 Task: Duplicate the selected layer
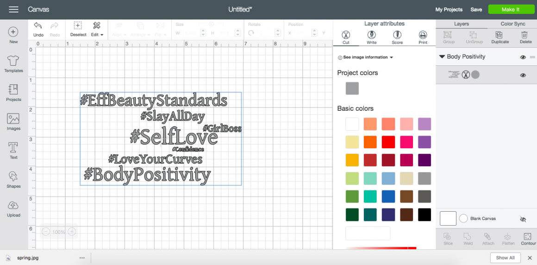tap(500, 38)
